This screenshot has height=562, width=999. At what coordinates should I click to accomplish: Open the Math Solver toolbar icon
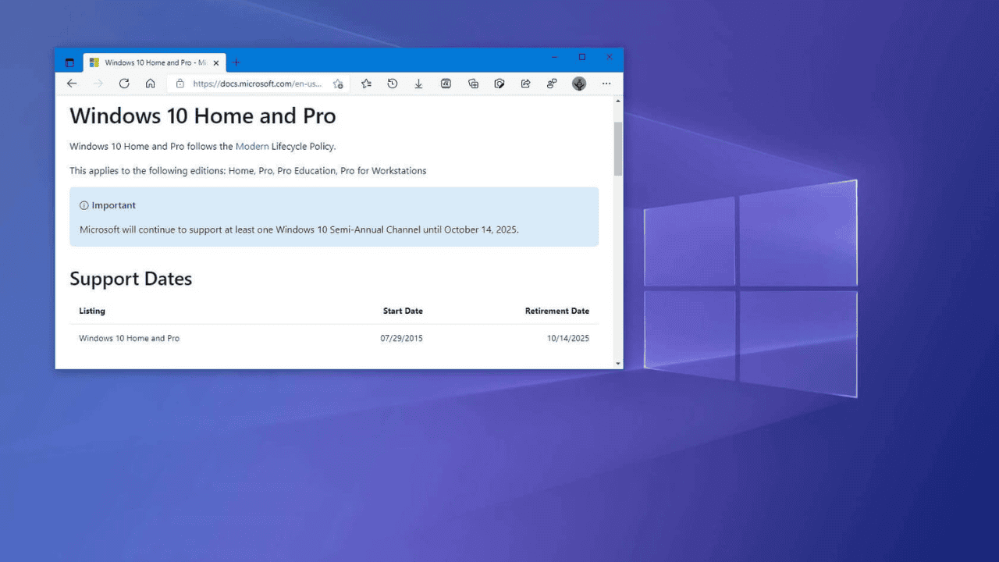click(446, 84)
